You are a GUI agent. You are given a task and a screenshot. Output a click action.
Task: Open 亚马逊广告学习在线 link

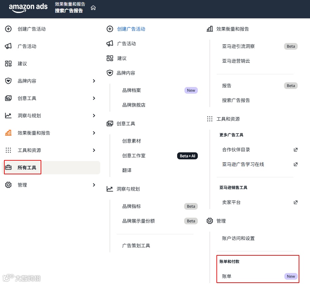pos(243,164)
